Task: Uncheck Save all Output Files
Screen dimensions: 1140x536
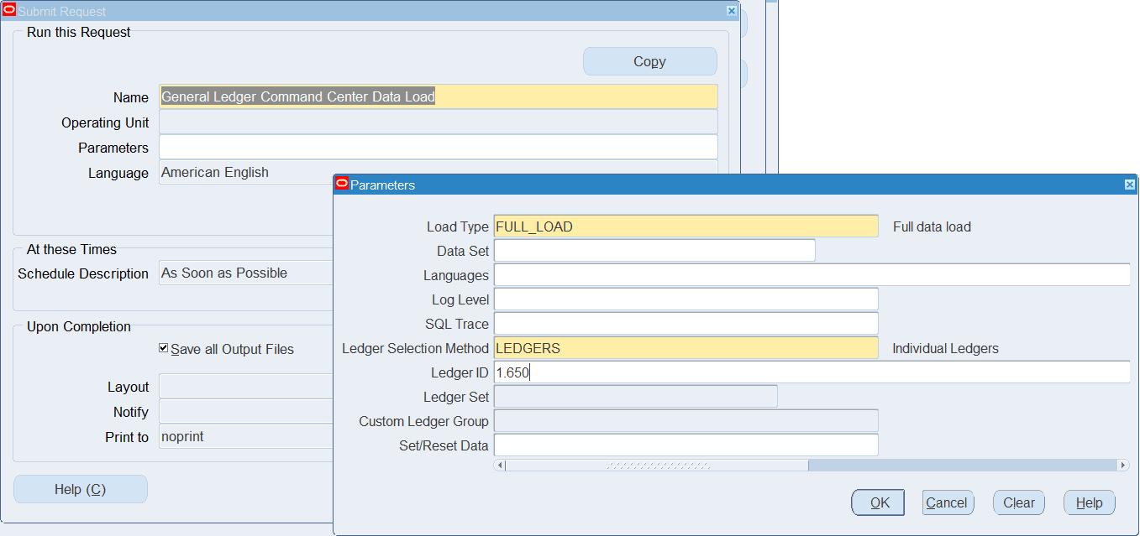Action: coord(164,349)
